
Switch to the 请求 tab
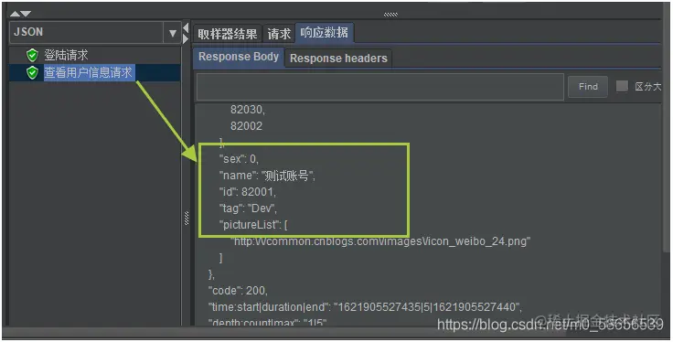click(x=279, y=34)
